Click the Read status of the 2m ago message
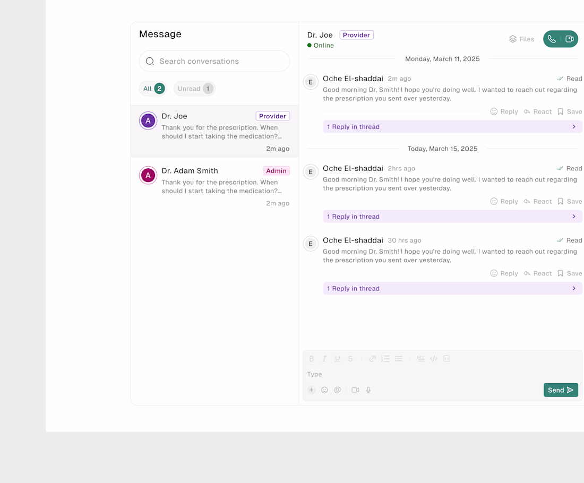 click(x=570, y=79)
